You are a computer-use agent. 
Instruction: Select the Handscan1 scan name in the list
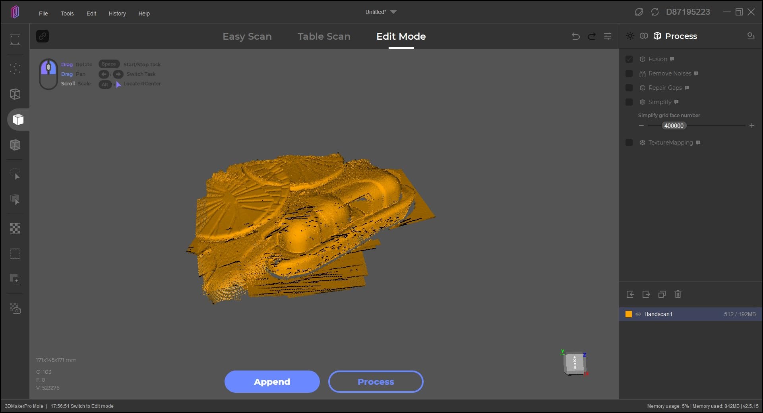click(x=658, y=314)
